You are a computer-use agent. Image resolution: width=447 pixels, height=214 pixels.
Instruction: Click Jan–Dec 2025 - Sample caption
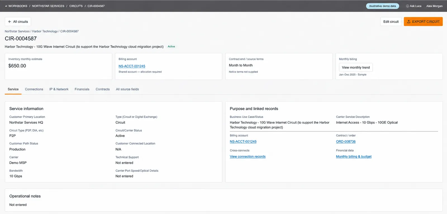[353, 74]
